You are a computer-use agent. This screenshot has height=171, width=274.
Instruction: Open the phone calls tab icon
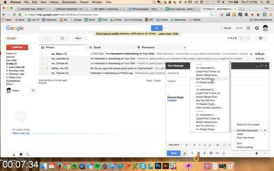click(28, 154)
